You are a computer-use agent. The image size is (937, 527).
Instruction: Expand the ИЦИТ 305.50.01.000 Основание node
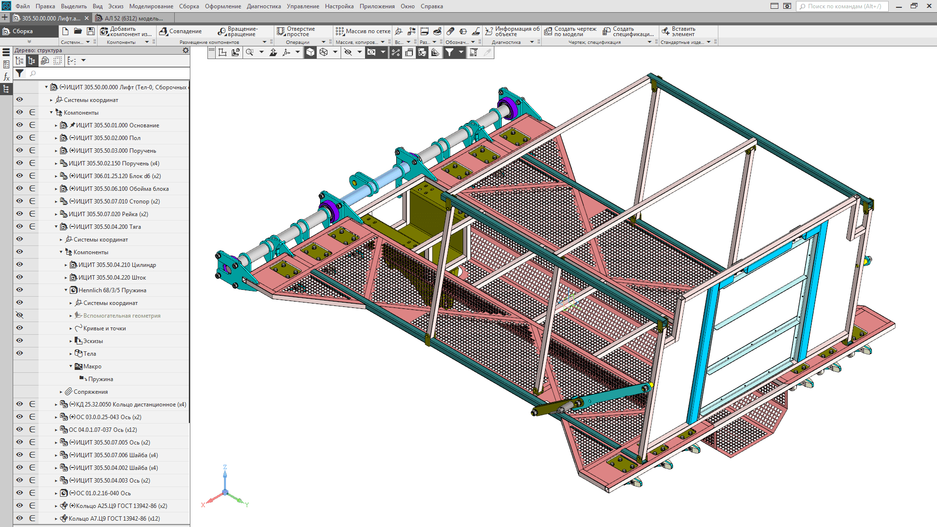click(x=56, y=125)
